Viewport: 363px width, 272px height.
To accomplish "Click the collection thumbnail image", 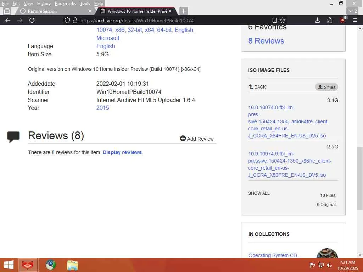I will (327, 253).
